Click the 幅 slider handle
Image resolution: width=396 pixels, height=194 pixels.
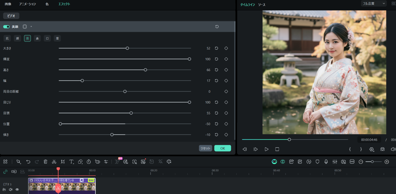click(x=82, y=81)
